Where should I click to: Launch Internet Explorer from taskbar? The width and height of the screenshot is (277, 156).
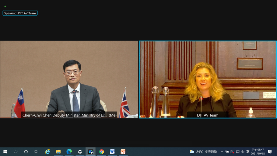tap(47, 152)
